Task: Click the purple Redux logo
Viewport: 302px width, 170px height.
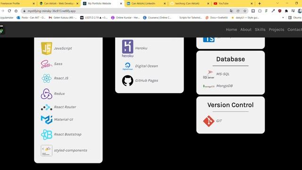Action: click(46, 94)
